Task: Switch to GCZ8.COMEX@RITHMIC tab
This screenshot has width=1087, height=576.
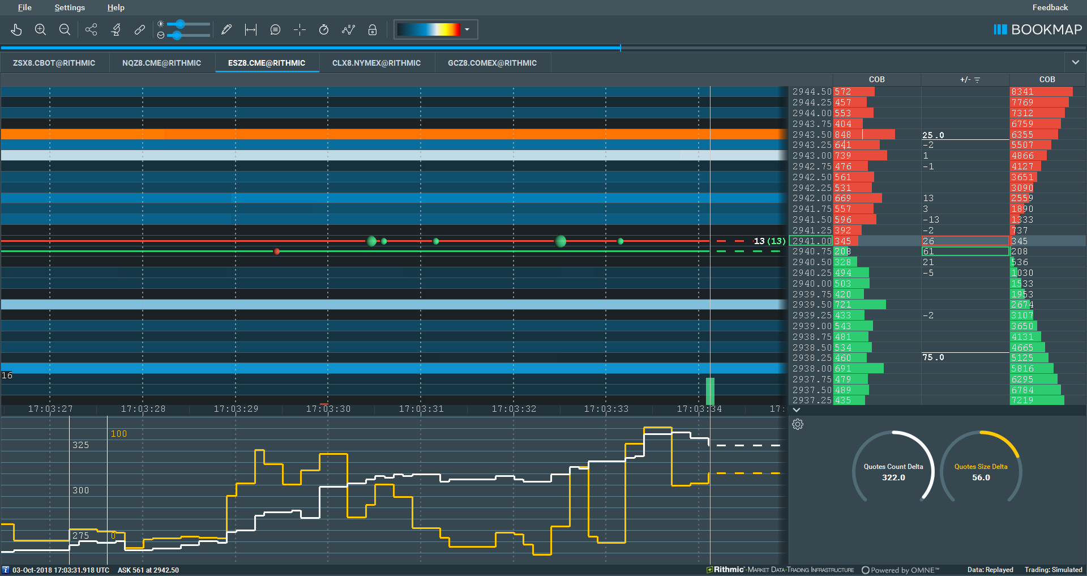Action: 492,63
